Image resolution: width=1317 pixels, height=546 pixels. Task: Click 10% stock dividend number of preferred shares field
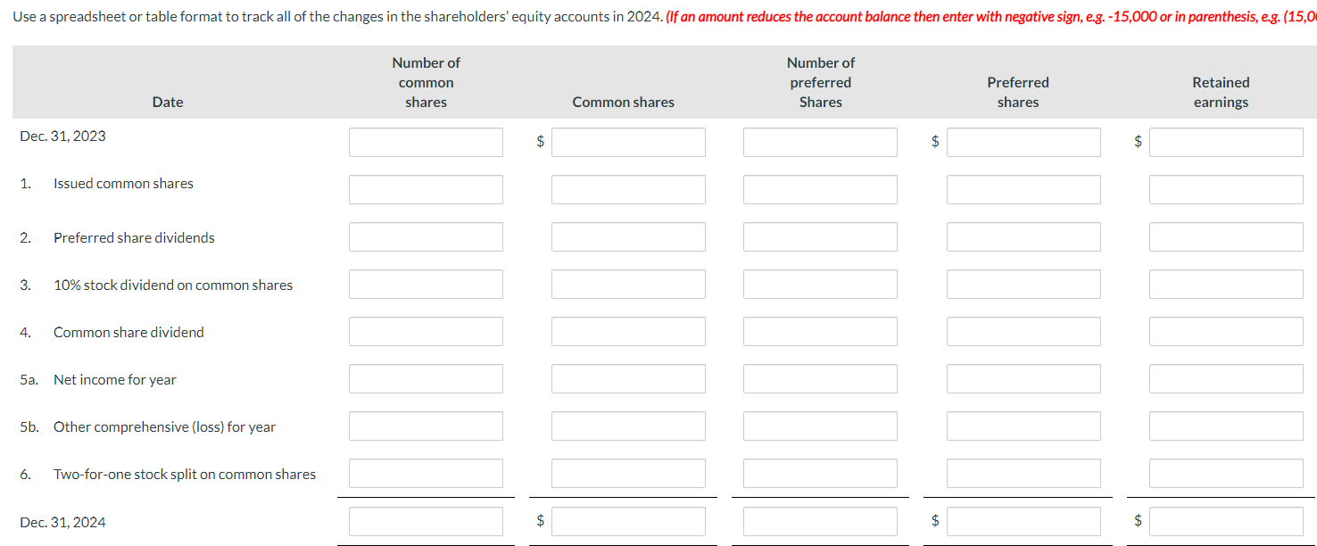click(820, 284)
